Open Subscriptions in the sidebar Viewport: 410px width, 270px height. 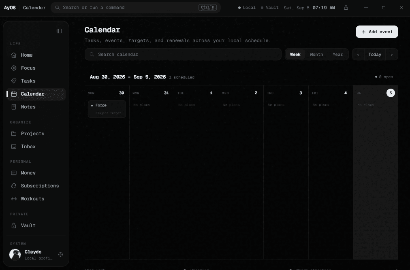pyautogui.click(x=36, y=186)
